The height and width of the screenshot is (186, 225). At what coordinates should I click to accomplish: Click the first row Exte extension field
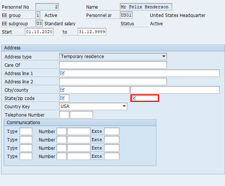coord(112,131)
